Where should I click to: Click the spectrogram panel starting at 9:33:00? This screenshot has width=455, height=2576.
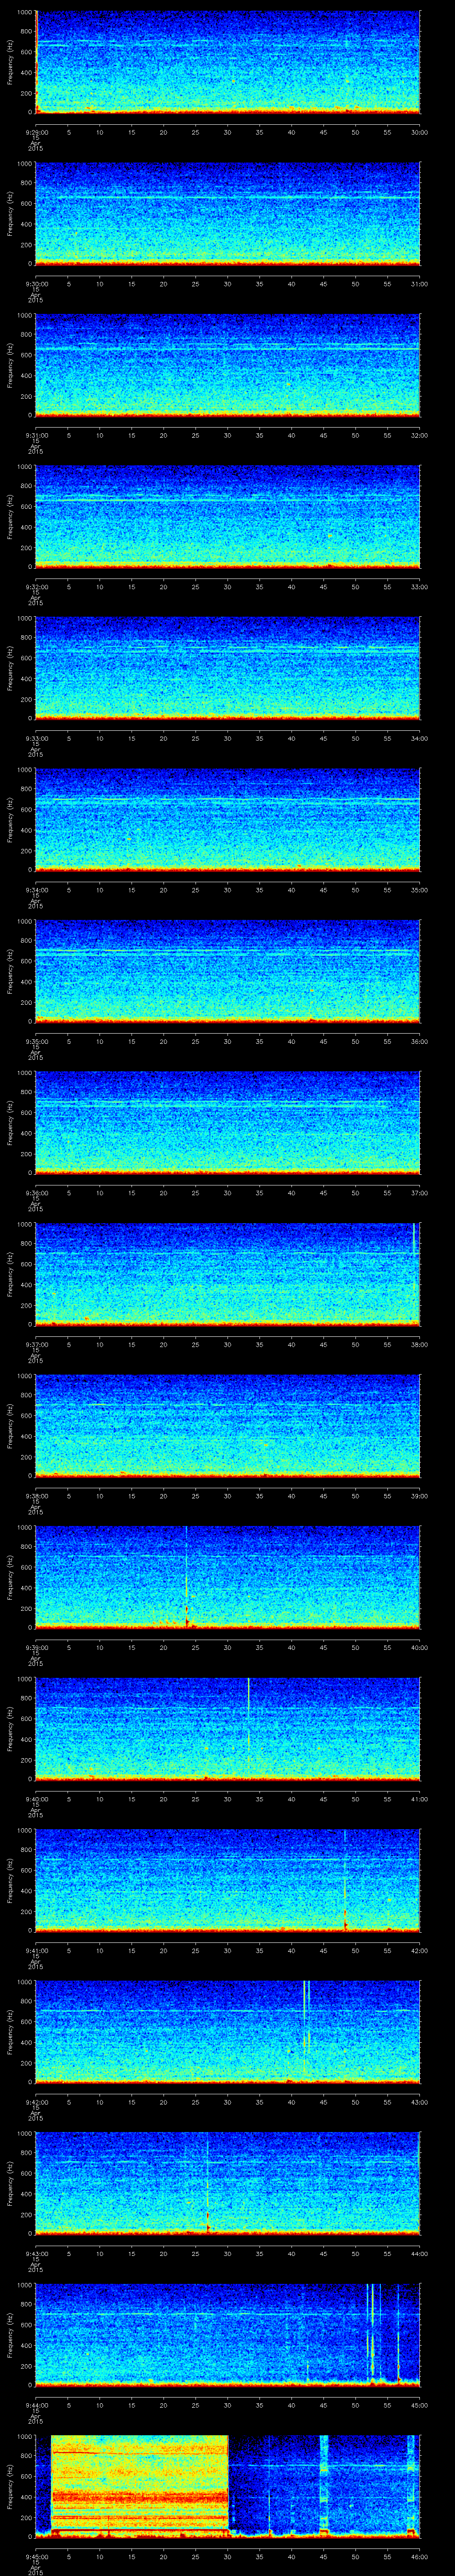(227, 669)
